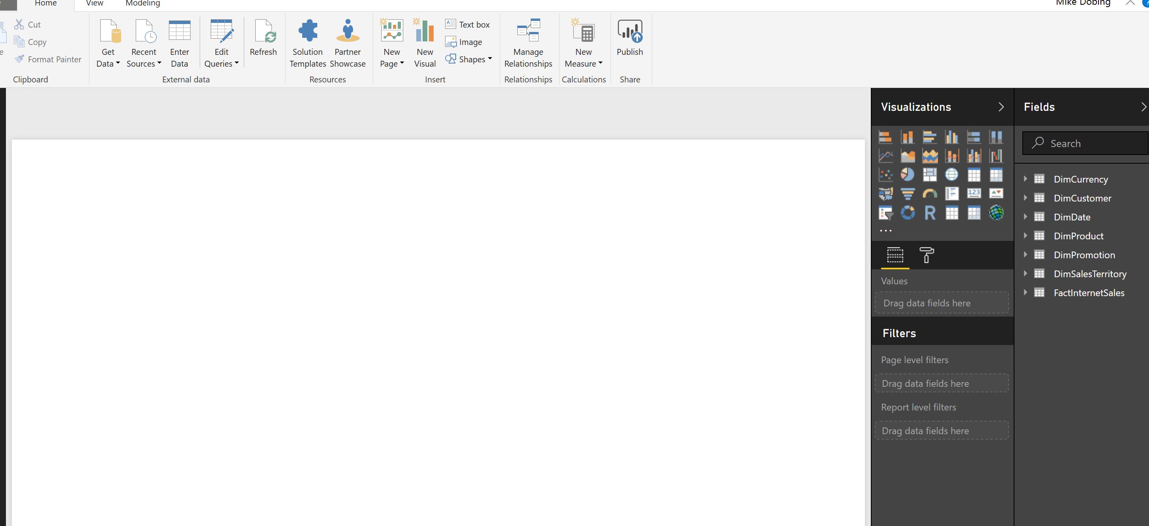Expand the DimCustomer table
1149x526 pixels.
pyautogui.click(x=1025, y=198)
